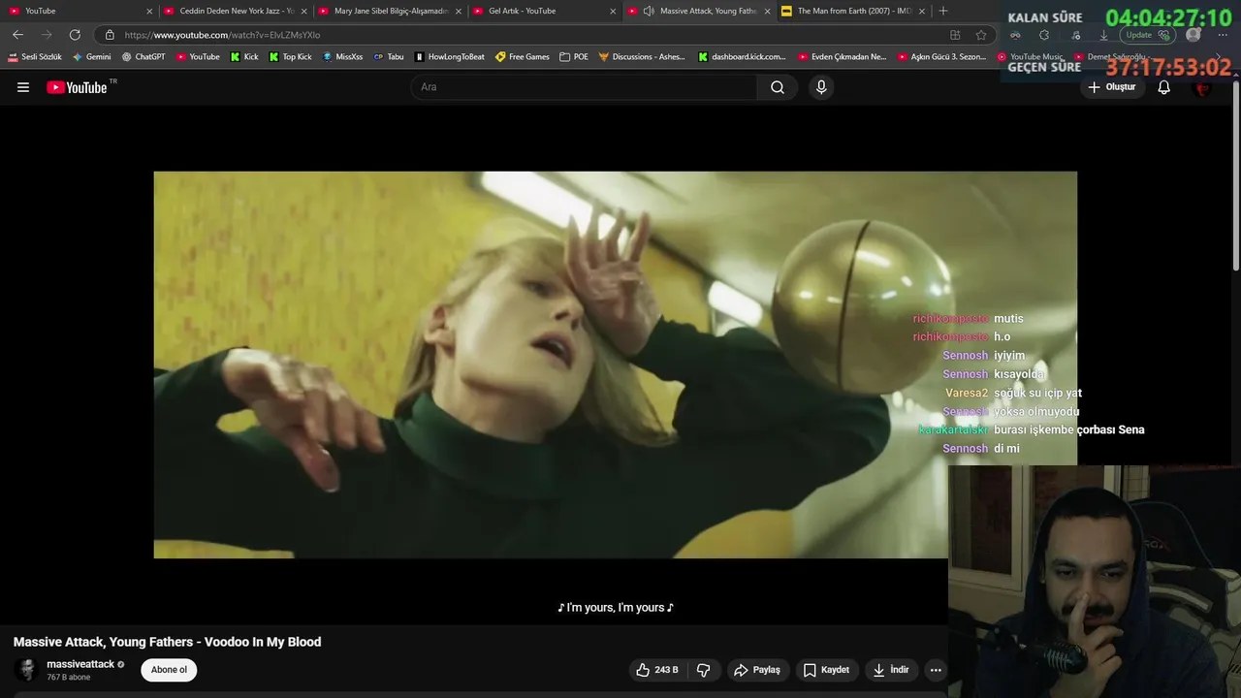Image resolution: width=1241 pixels, height=698 pixels.
Task: View site info lock icon
Action: click(x=109, y=35)
